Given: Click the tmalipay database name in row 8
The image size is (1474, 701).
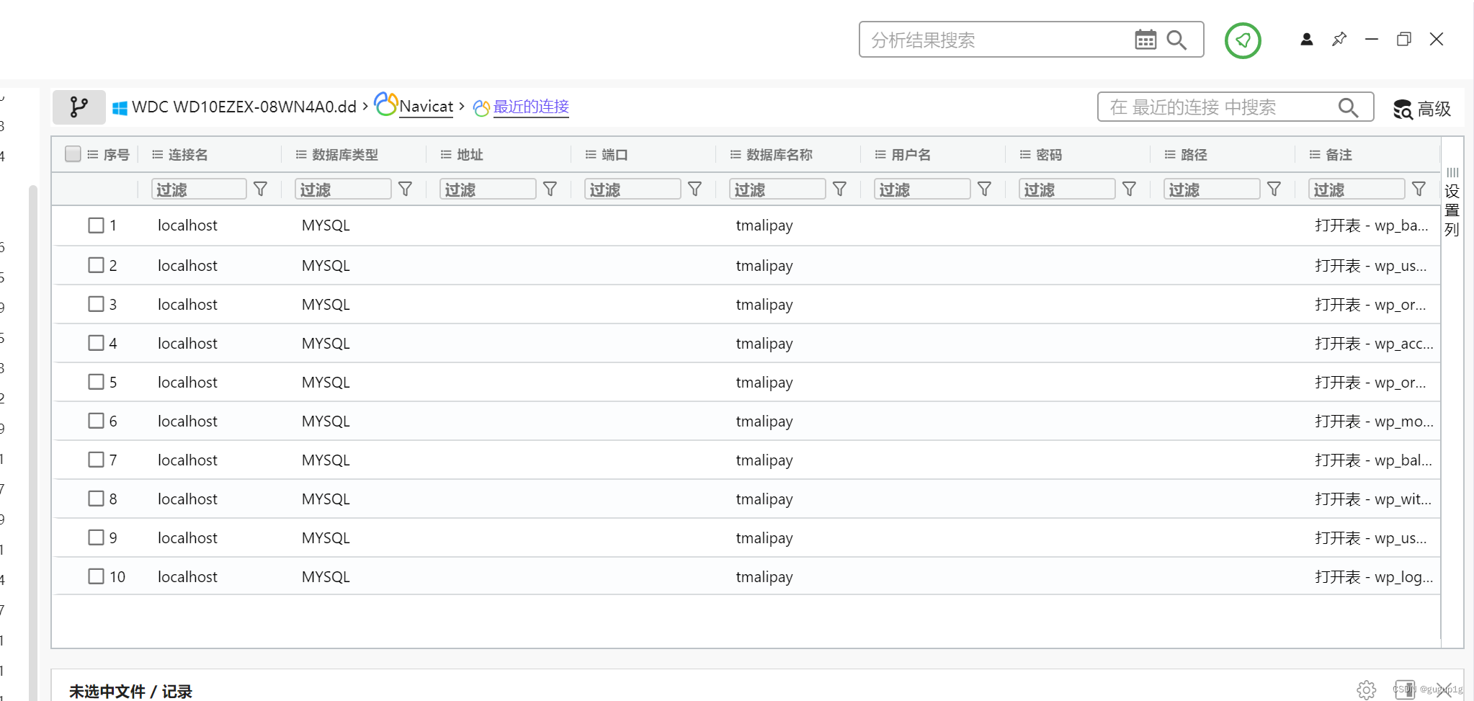Looking at the screenshot, I should click(764, 499).
